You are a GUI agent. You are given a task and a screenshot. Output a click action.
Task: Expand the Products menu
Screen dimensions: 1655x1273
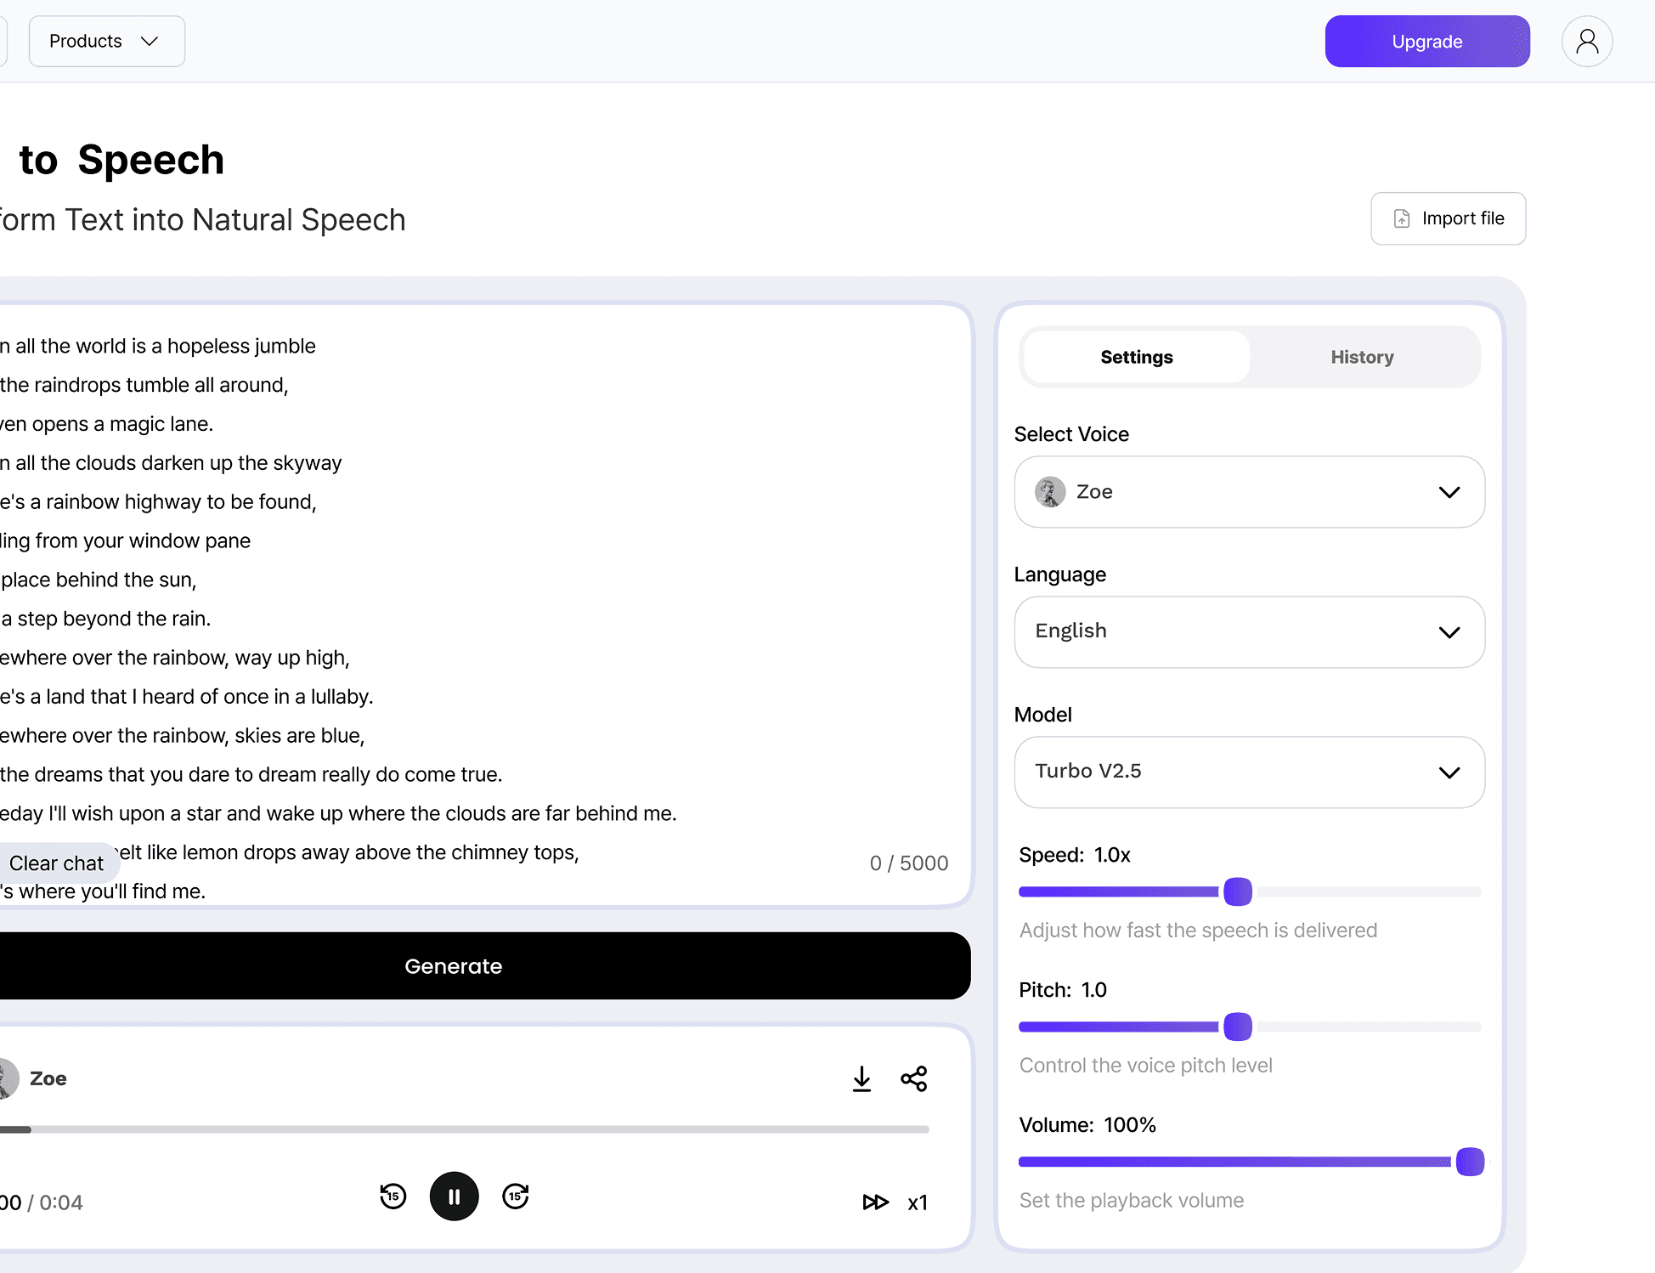(106, 41)
